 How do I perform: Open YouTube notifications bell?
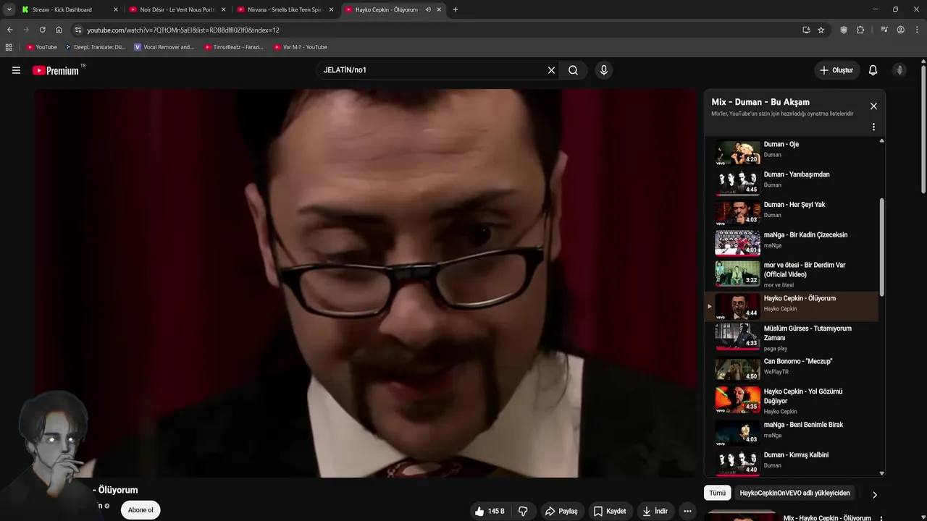(873, 70)
